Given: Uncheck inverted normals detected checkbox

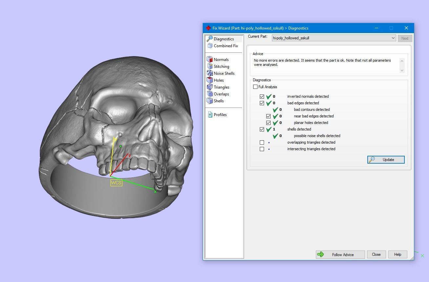Looking at the screenshot, I should [262, 96].
